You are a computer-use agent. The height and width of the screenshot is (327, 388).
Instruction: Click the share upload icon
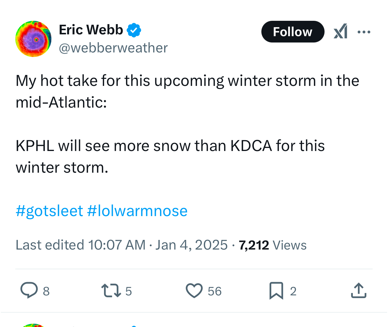pos(359,291)
